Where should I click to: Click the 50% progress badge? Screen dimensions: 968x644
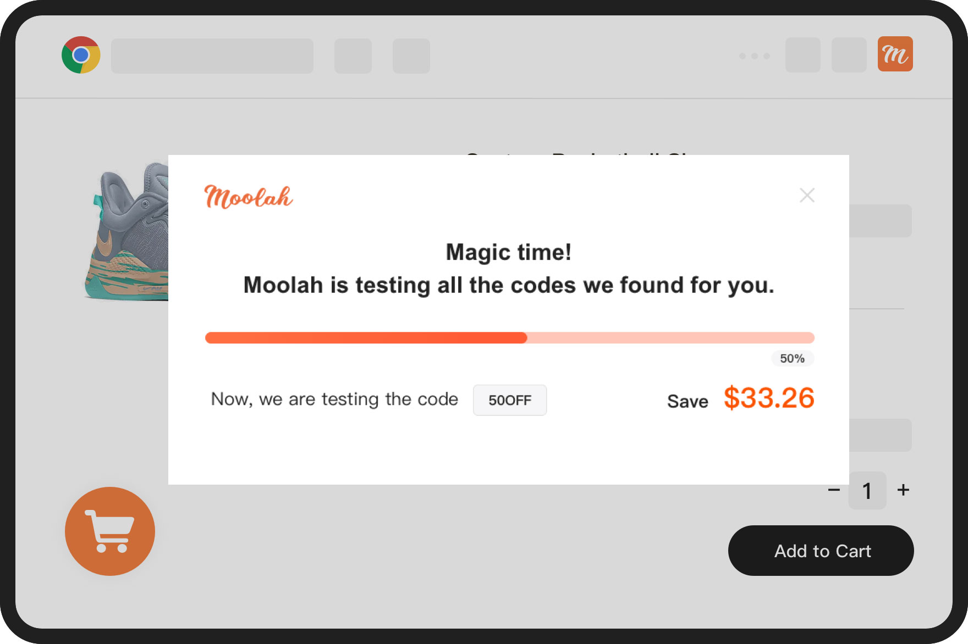point(792,358)
